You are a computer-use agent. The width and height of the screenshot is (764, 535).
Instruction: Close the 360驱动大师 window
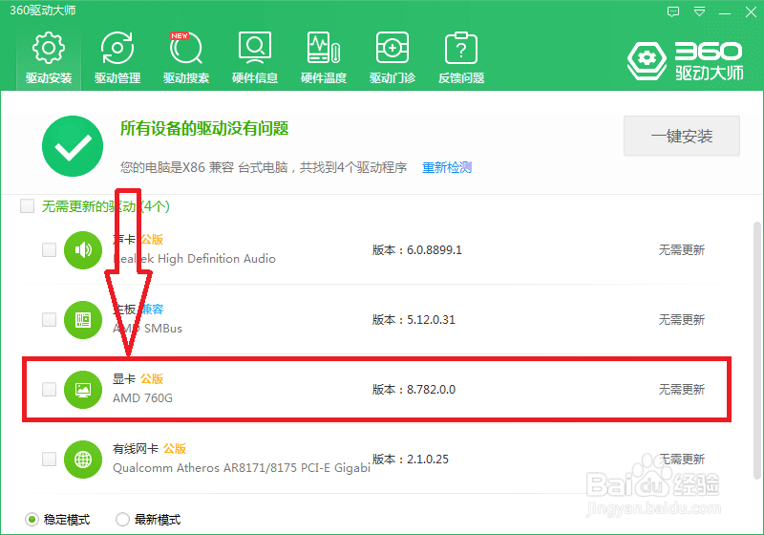coord(751,12)
